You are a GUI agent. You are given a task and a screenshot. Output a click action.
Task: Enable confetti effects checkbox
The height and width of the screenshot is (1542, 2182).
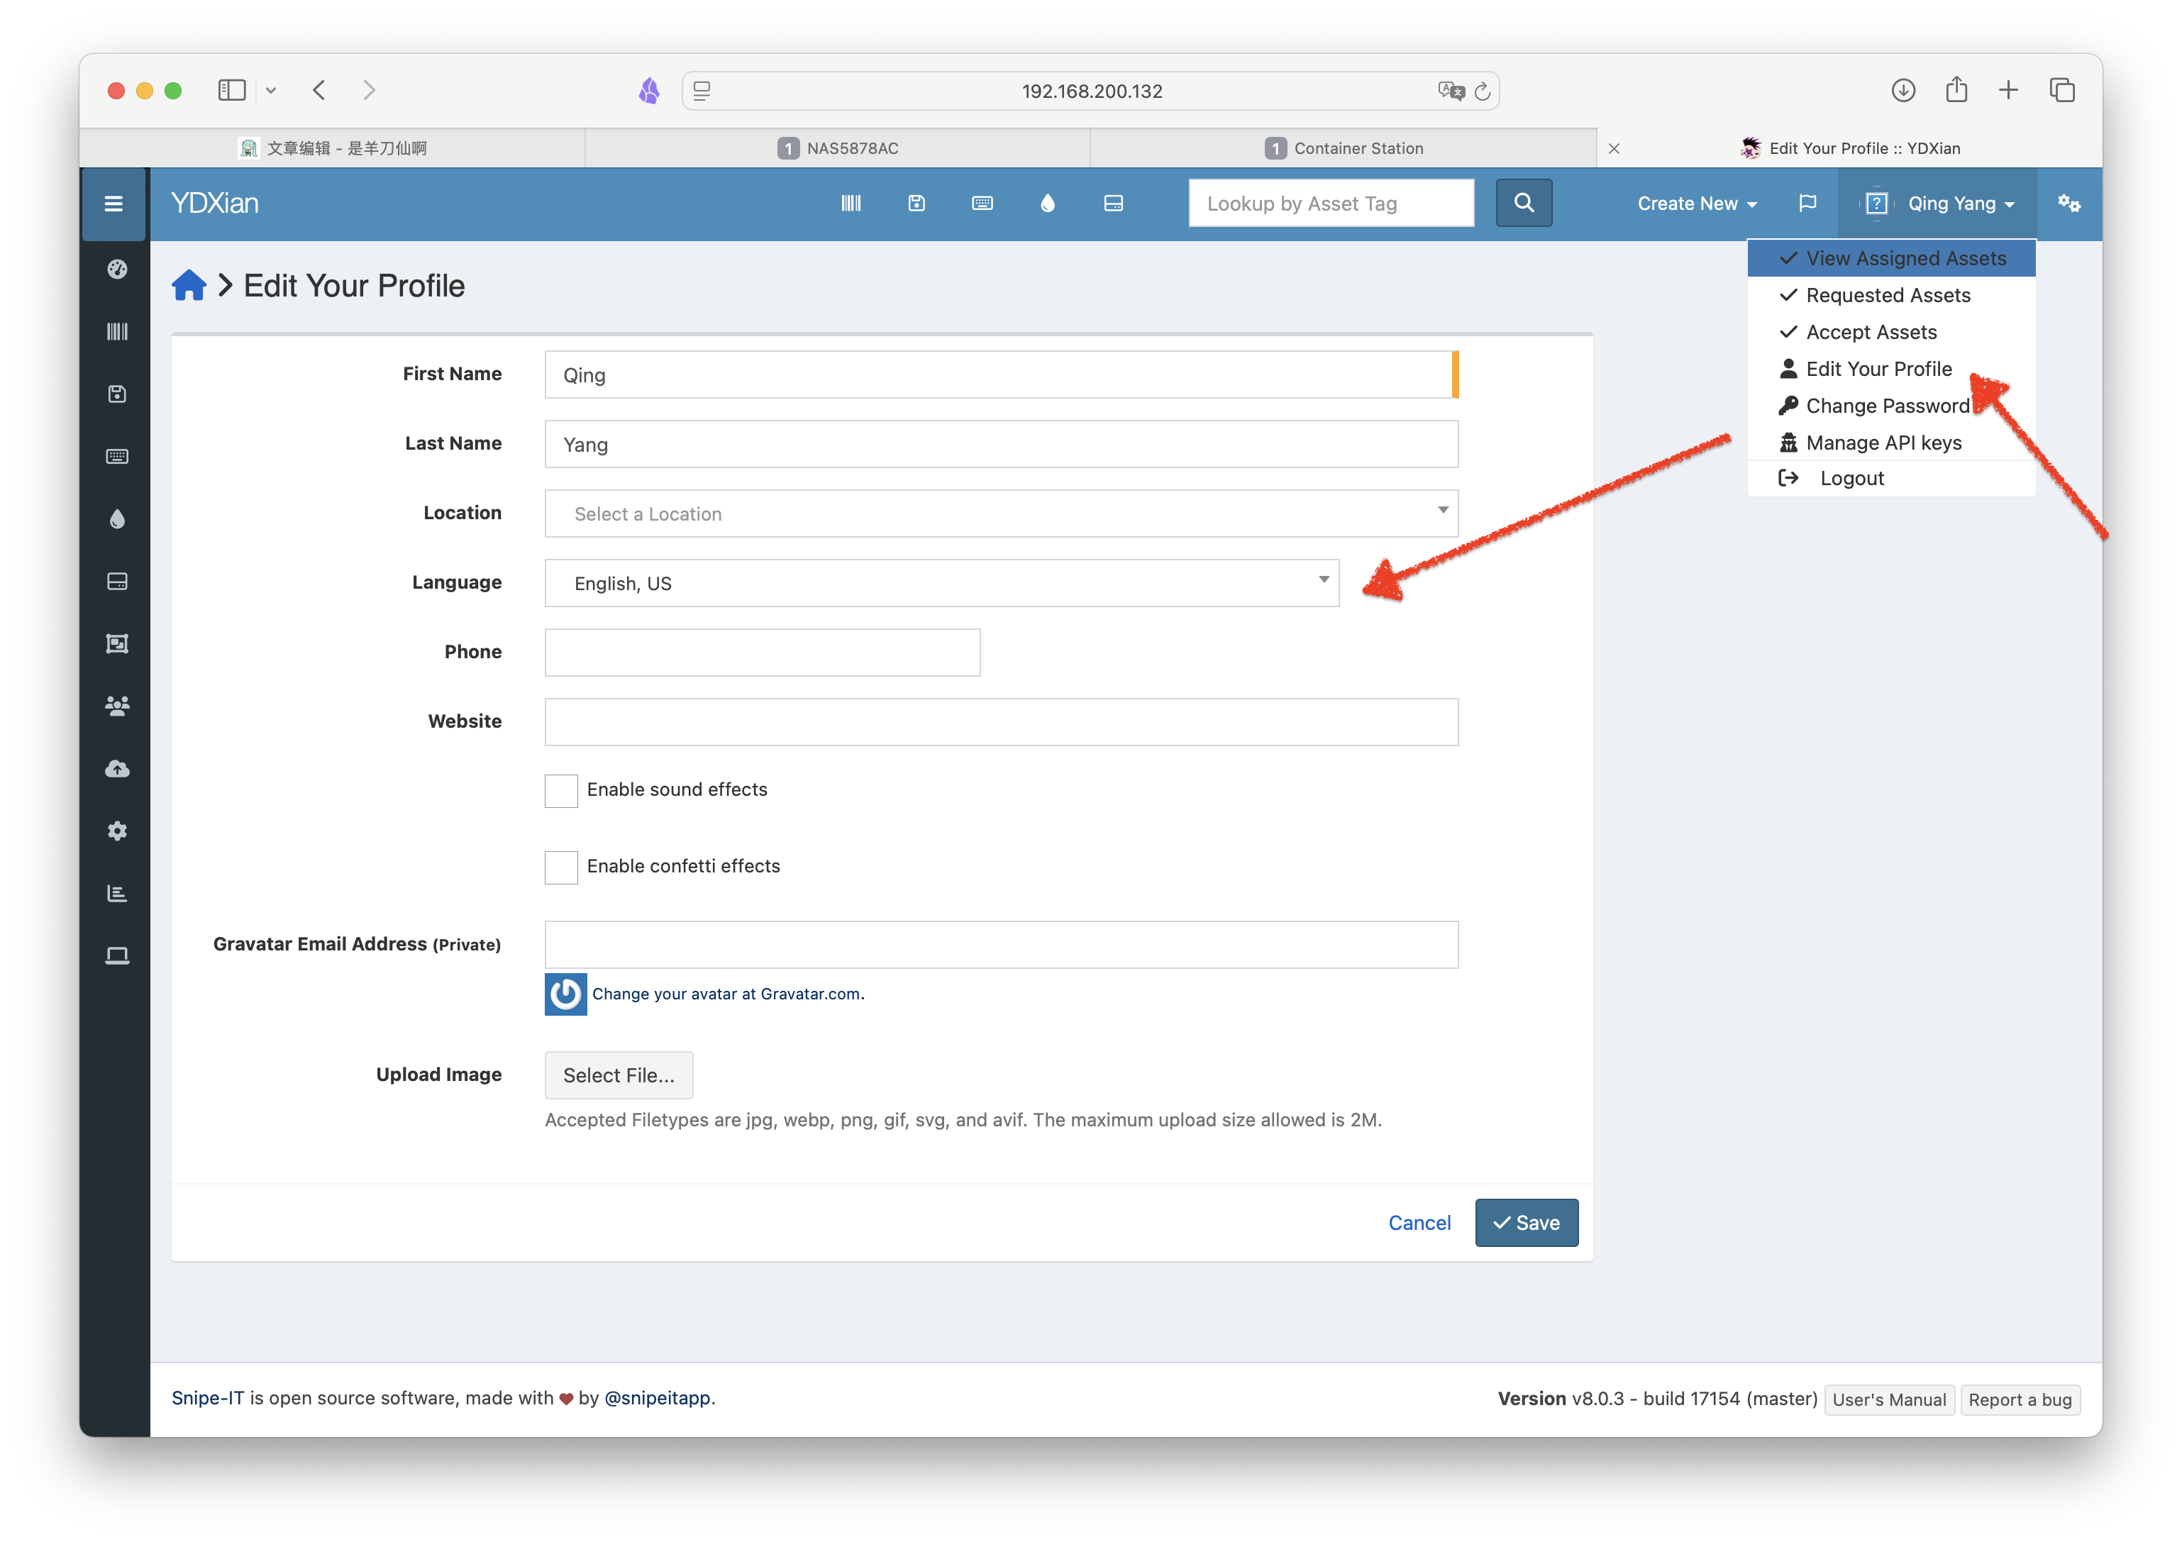click(x=560, y=867)
